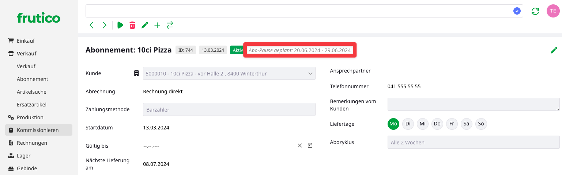
Task: Clear the Gültig bis date
Action: [300, 145]
